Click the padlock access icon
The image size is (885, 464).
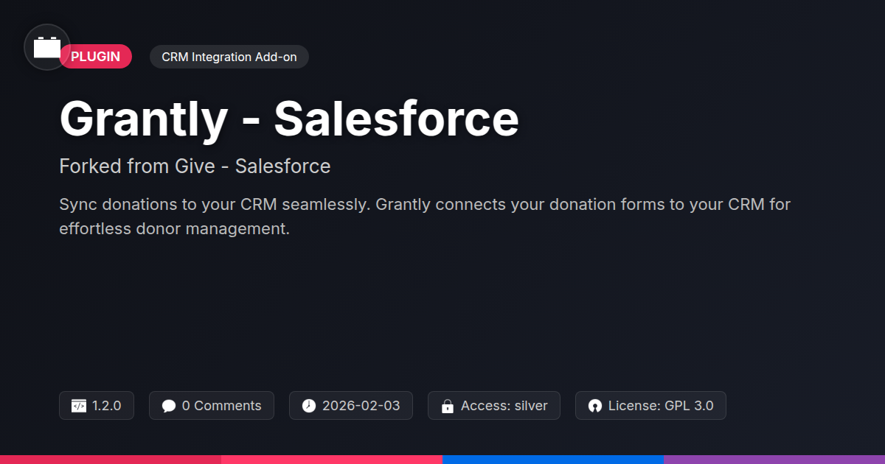coord(447,406)
